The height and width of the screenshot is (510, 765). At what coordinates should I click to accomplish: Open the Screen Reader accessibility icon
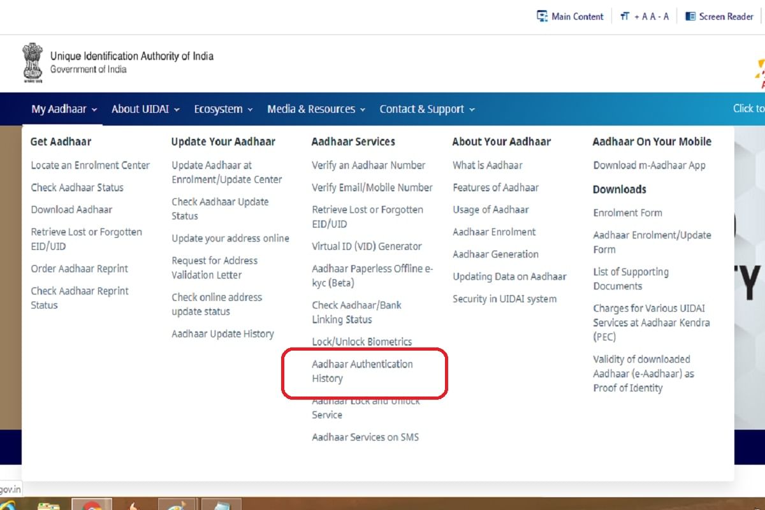690,16
